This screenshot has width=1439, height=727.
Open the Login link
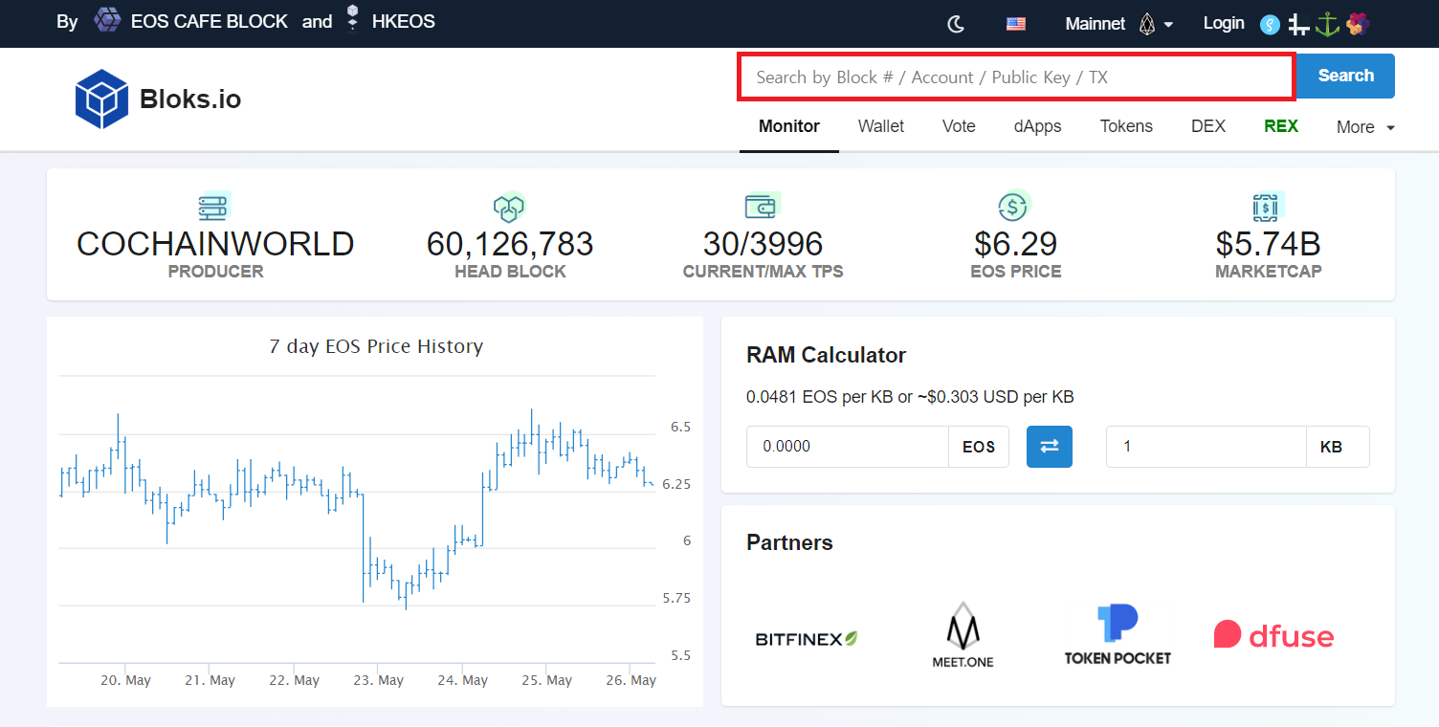point(1224,23)
